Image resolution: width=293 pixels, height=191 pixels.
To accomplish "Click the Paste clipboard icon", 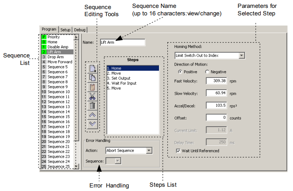I will coord(93,87).
